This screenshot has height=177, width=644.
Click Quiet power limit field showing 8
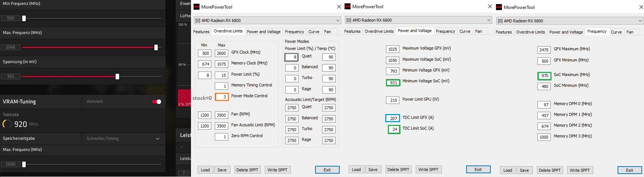coord(291,57)
